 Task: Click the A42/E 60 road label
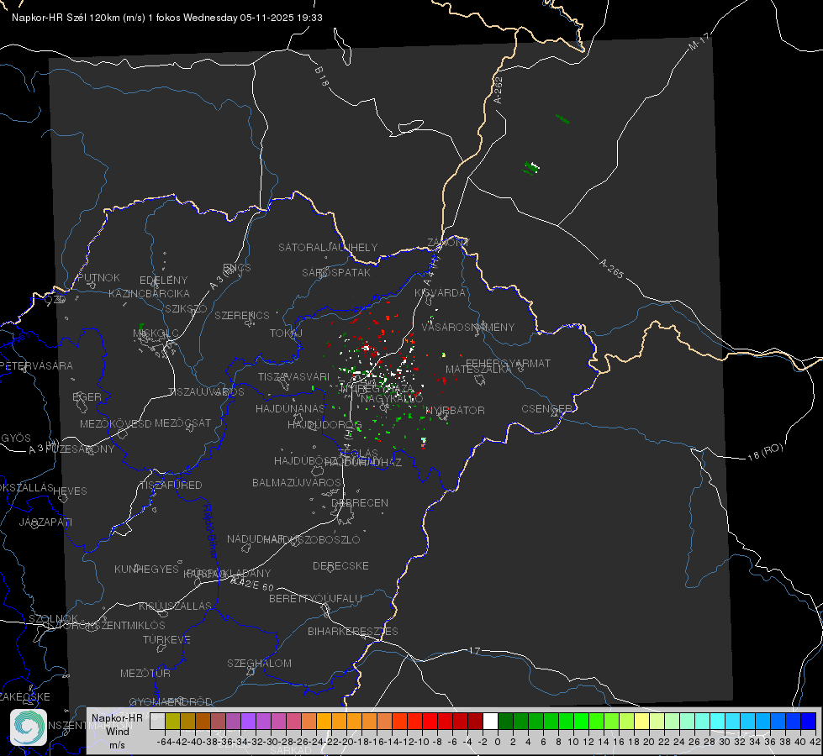tap(252, 584)
